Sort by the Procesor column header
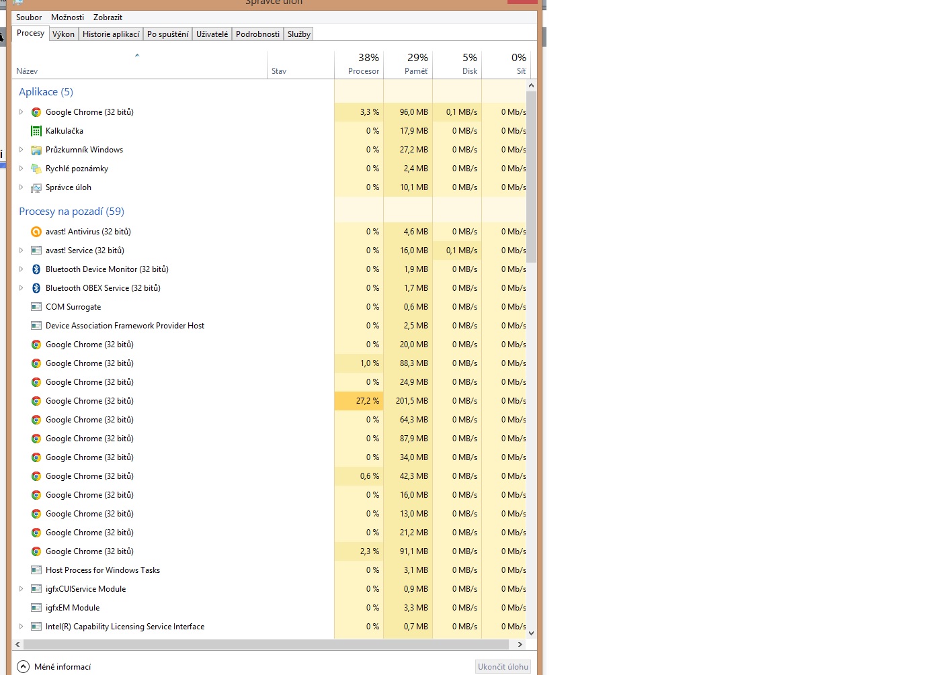 [x=359, y=65]
